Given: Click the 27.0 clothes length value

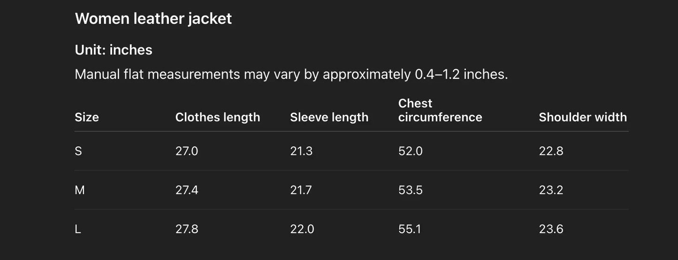Looking at the screenshot, I should tap(186, 151).
